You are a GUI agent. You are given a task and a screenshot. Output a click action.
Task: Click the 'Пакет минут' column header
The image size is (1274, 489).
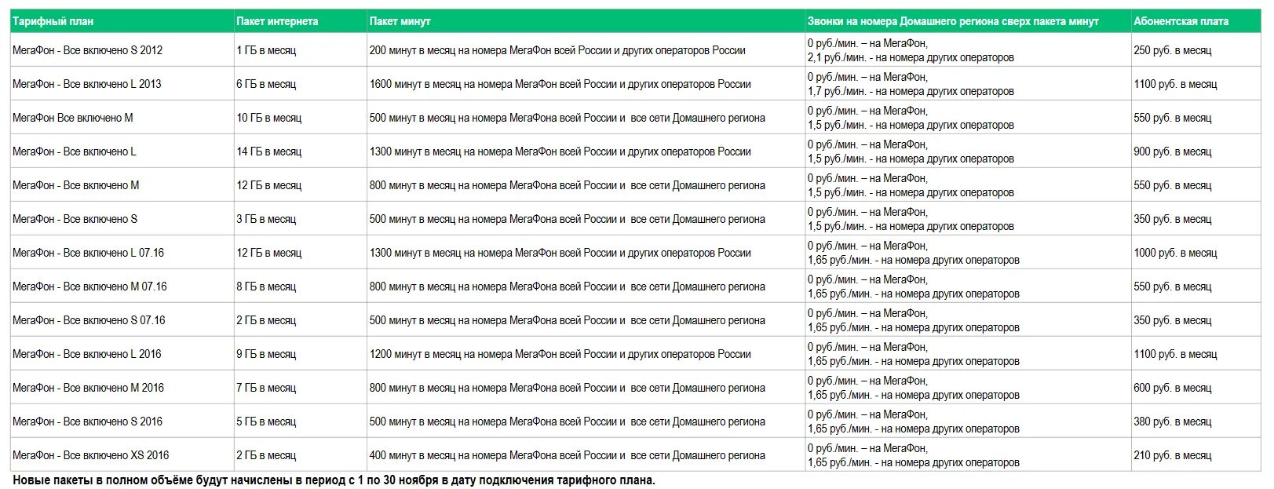pos(586,21)
